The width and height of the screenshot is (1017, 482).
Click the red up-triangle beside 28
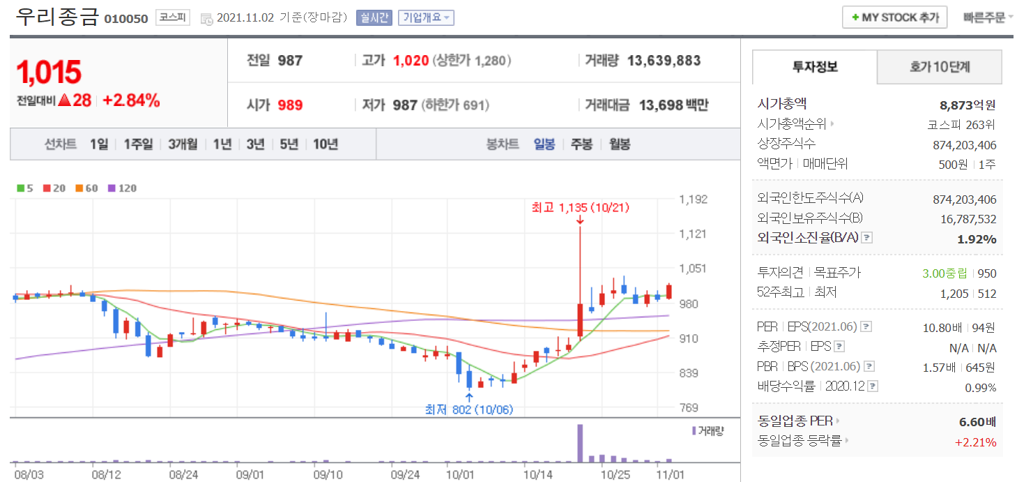[x=64, y=100]
